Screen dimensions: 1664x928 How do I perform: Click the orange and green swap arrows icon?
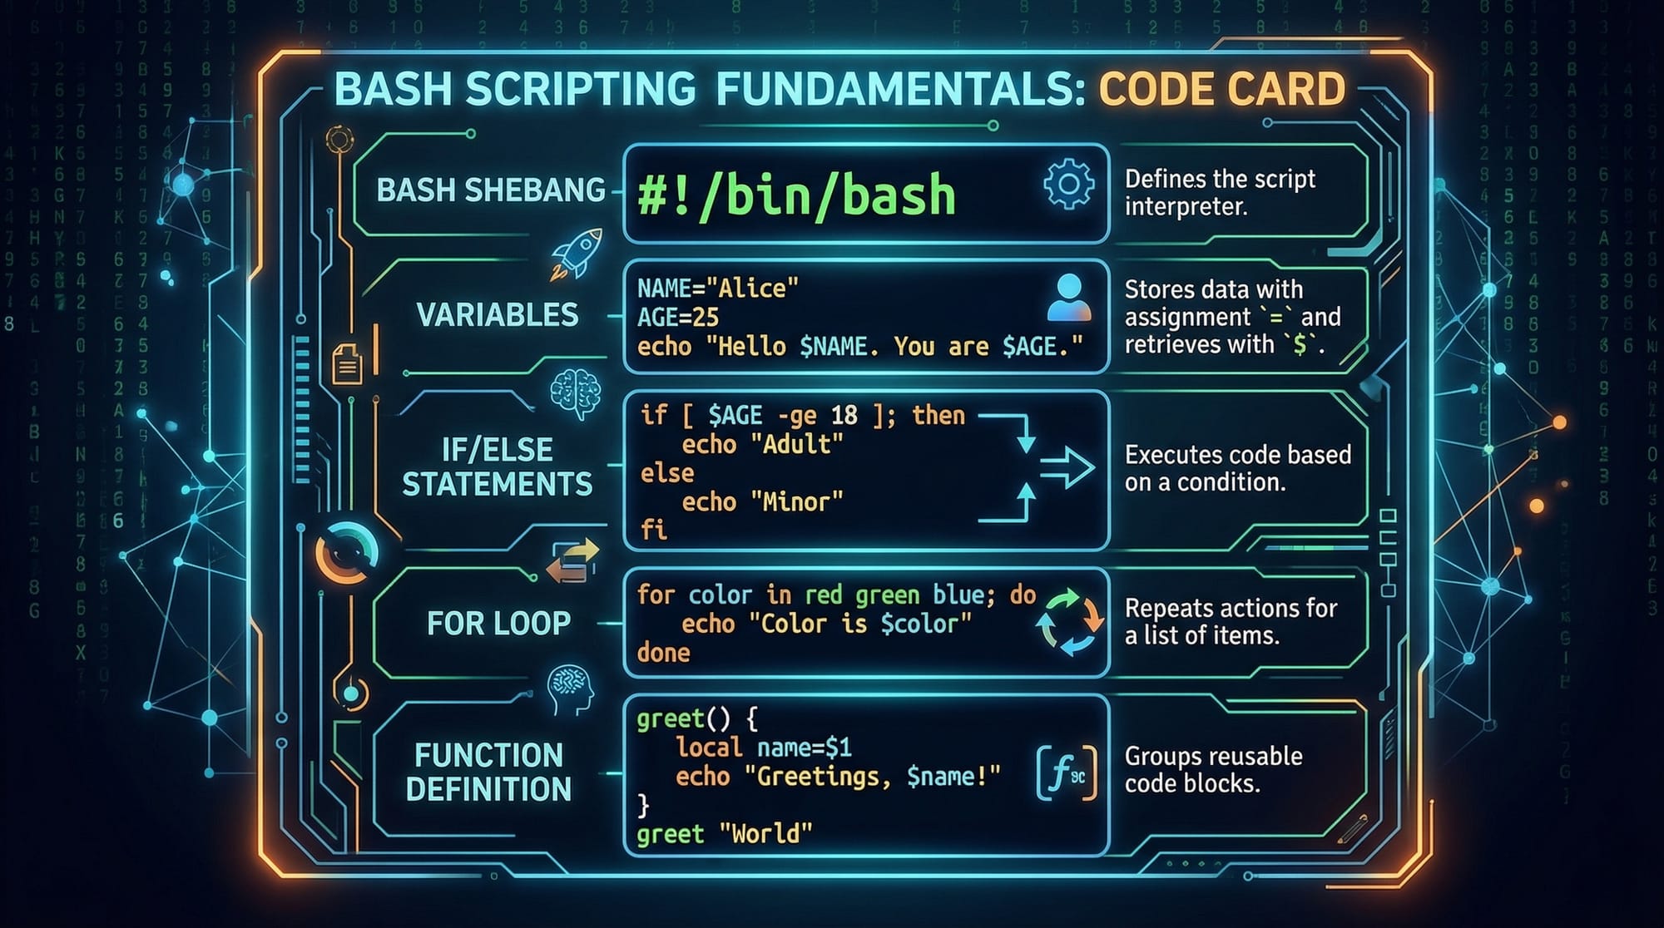tap(572, 560)
